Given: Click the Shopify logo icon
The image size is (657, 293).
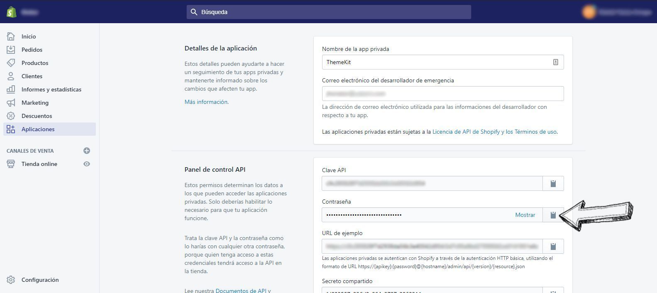Looking at the screenshot, I should point(12,12).
